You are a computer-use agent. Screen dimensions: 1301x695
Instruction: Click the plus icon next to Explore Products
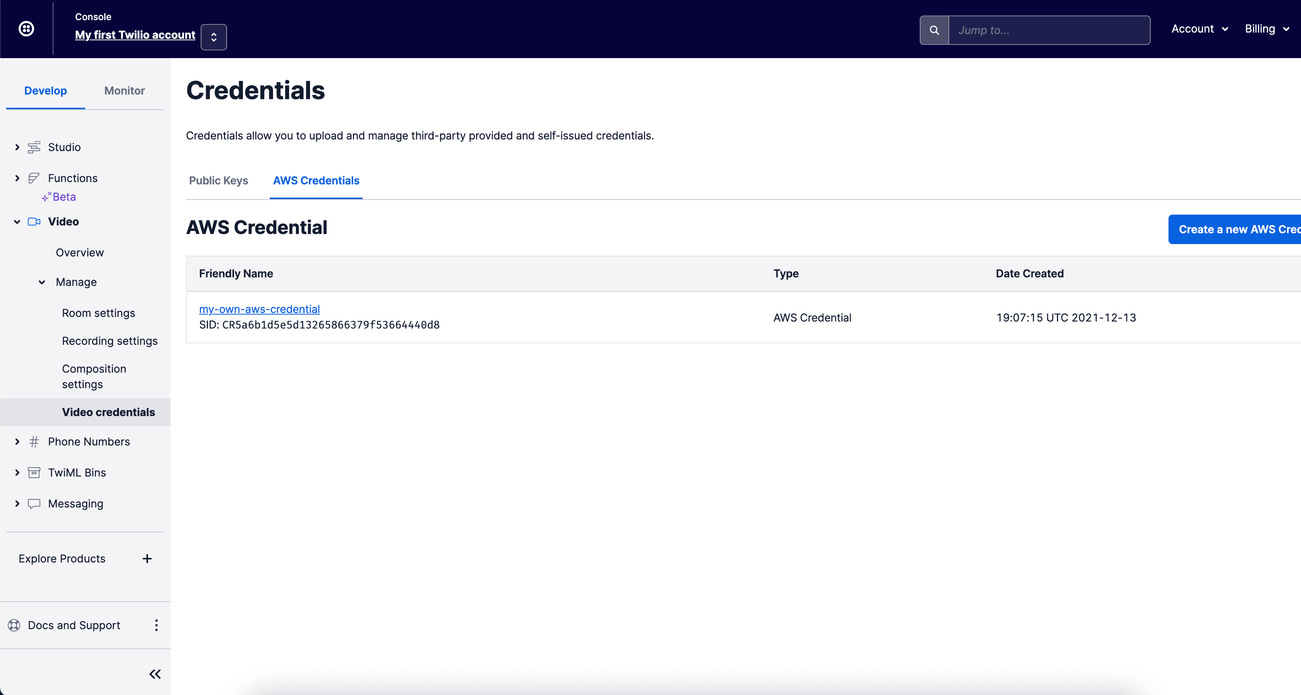[147, 559]
